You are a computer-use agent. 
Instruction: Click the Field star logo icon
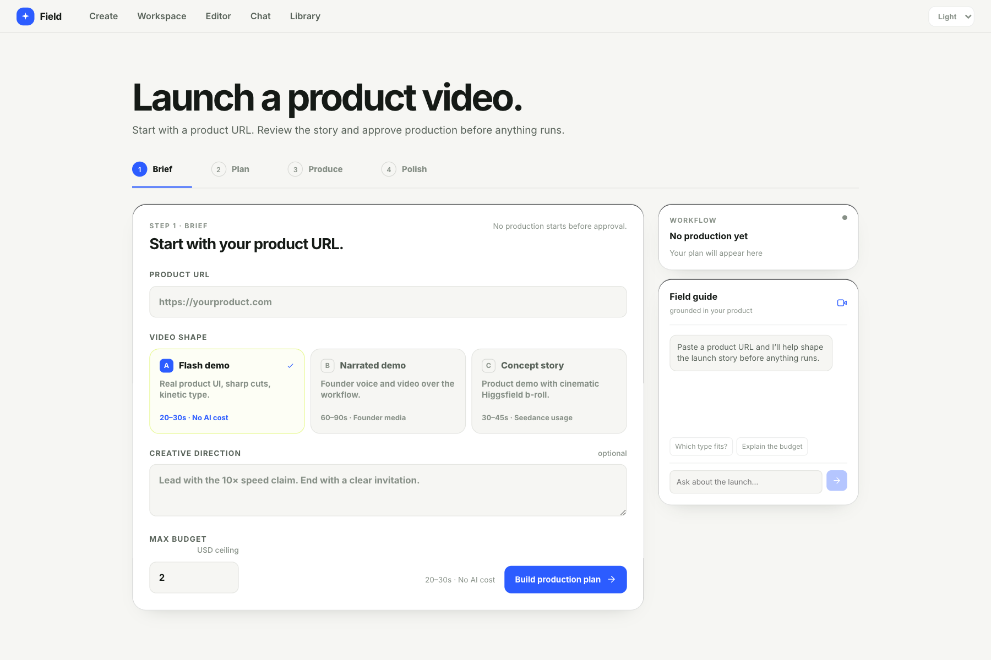coord(25,16)
